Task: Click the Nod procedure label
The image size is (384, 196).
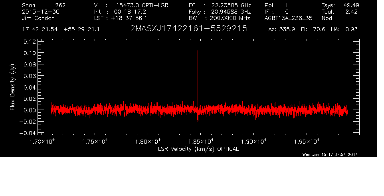Action: pos(327,18)
